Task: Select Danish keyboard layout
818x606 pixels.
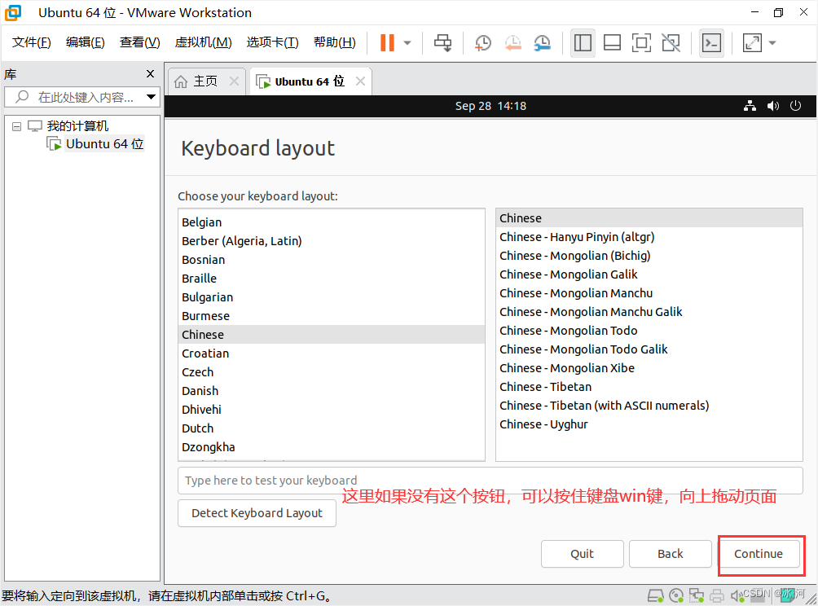Action: coord(332,391)
